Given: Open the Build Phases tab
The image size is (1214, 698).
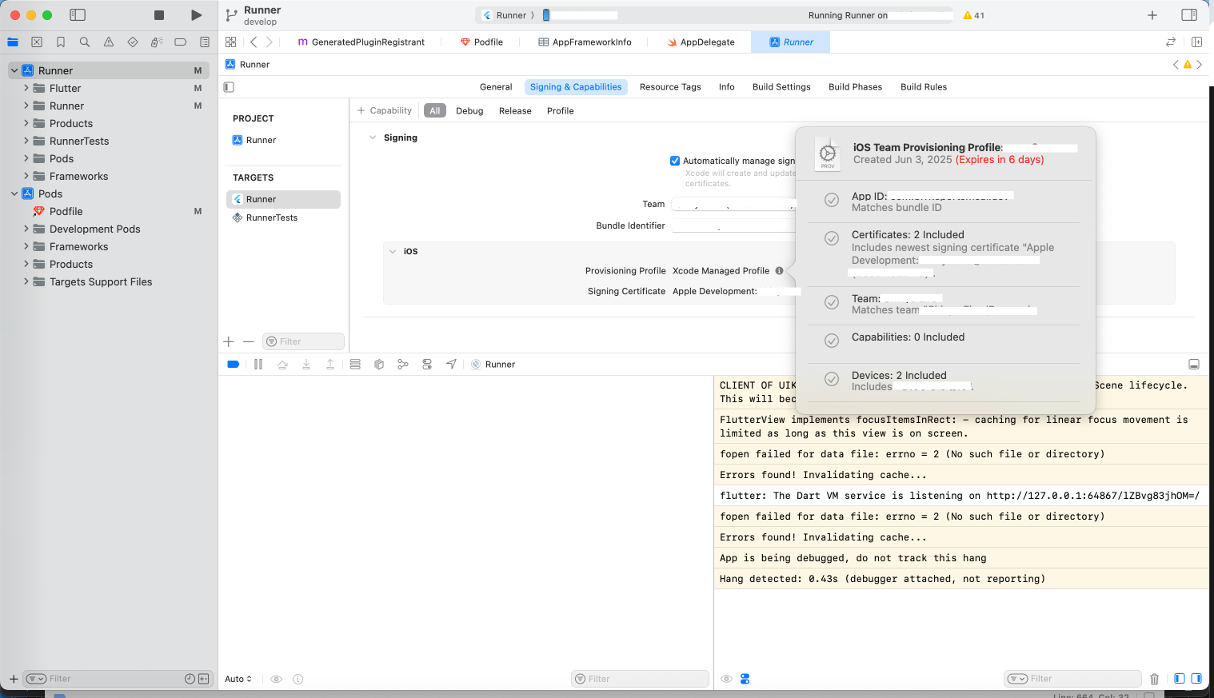Looking at the screenshot, I should pos(856,87).
